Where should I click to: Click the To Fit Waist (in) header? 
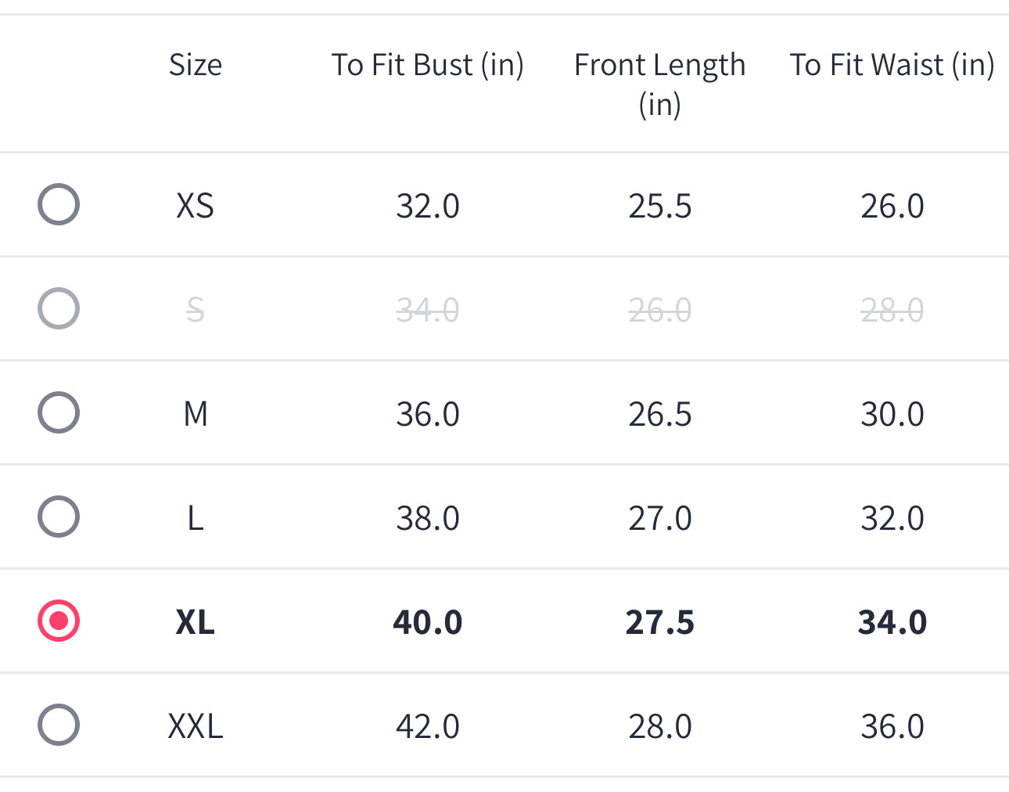[x=892, y=65]
